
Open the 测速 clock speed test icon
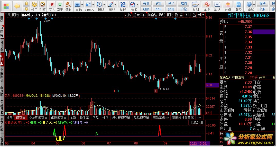(42, 6)
